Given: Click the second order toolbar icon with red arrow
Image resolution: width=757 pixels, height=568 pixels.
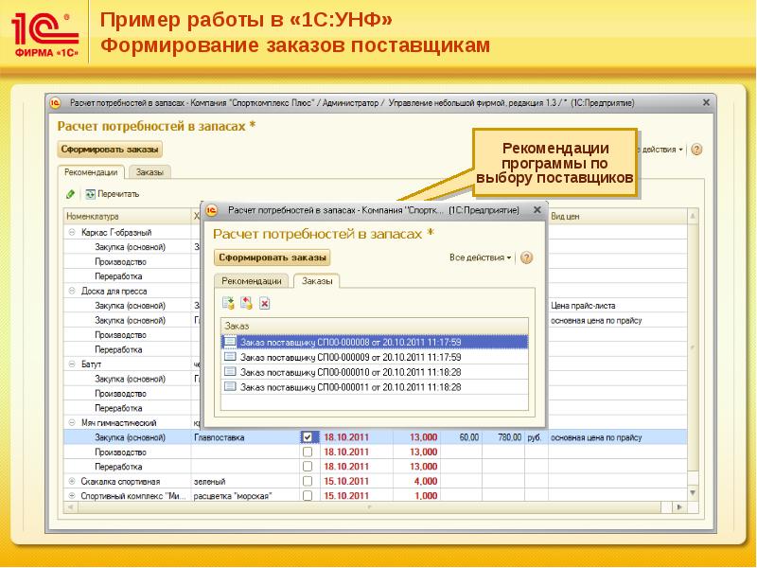Looking at the screenshot, I should 246,303.
